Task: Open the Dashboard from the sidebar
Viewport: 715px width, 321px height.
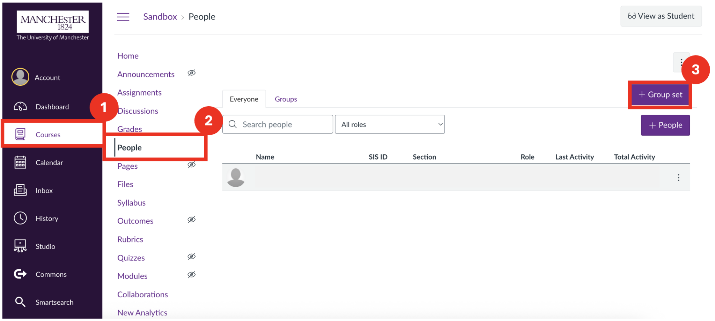Action: [x=20, y=106]
